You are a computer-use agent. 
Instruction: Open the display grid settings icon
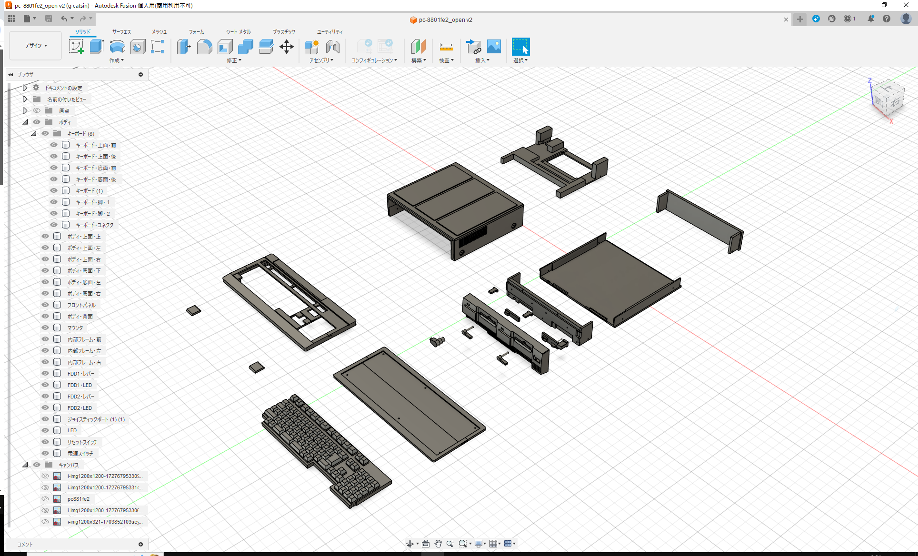tap(494, 543)
